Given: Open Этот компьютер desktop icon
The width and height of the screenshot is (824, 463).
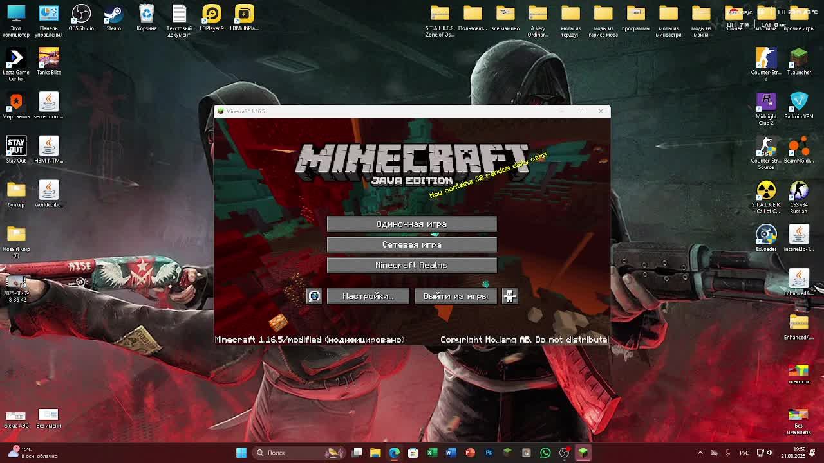Looking at the screenshot, I should coord(16,21).
